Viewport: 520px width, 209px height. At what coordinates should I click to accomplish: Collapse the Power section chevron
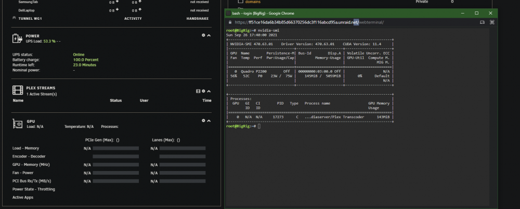(x=209, y=35)
